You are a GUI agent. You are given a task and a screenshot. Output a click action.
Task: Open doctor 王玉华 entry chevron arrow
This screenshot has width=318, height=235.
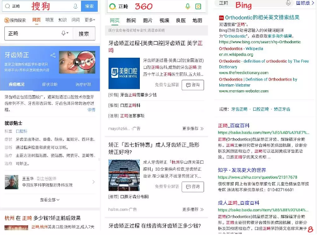tap(93, 182)
